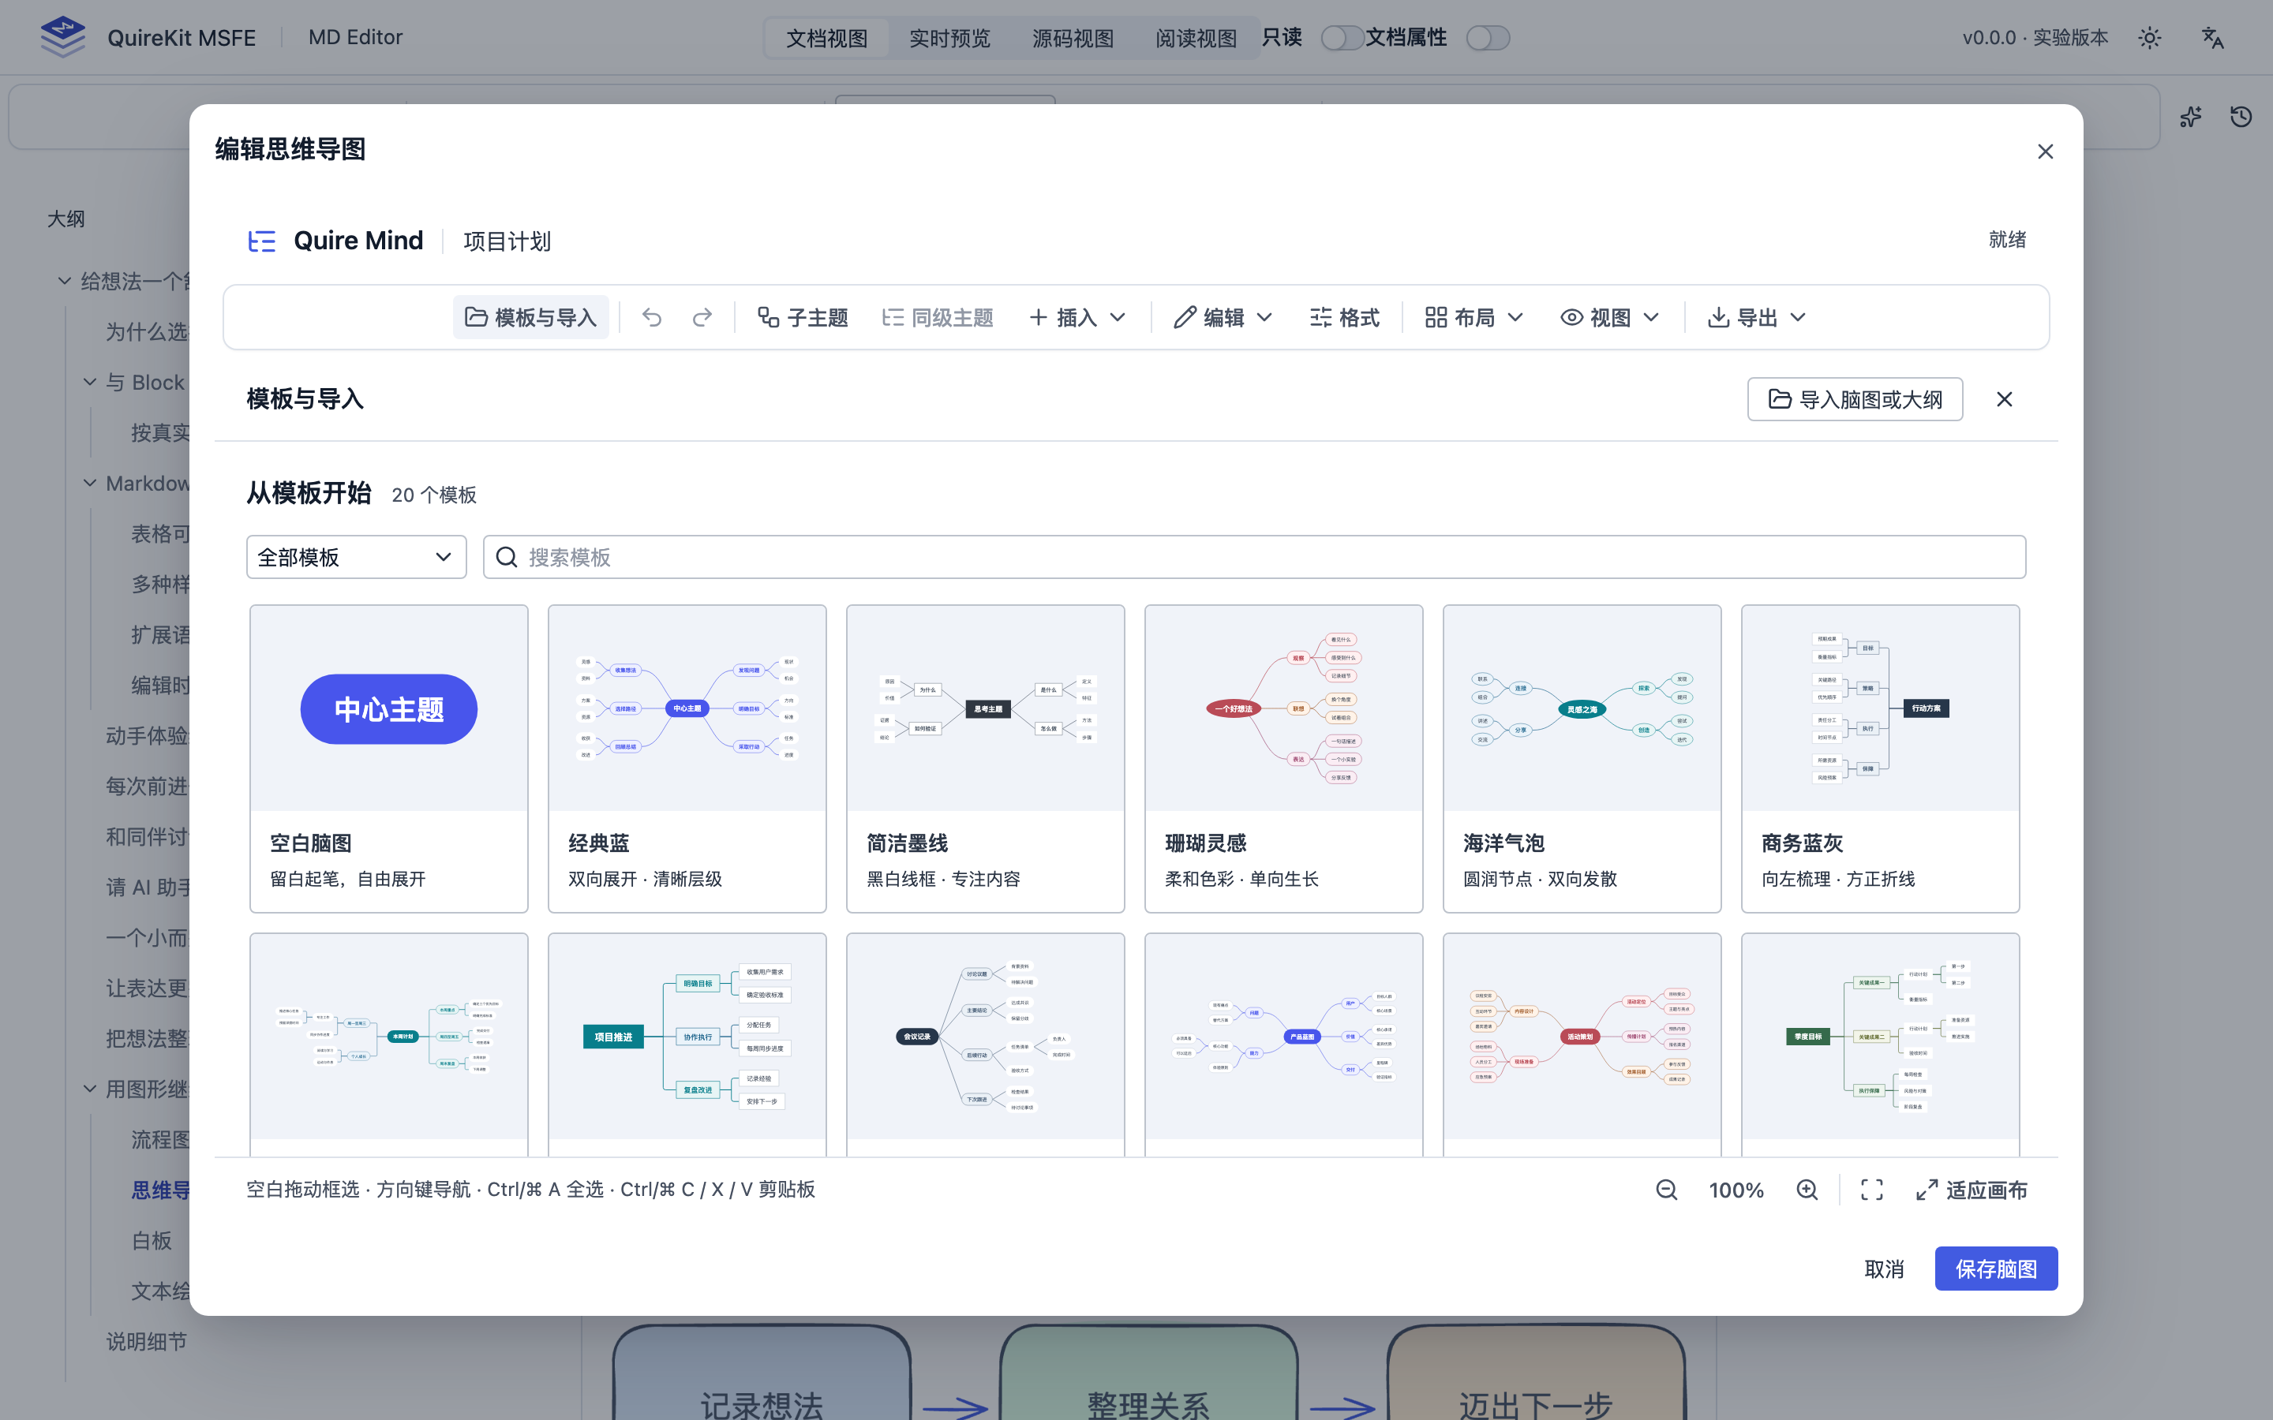Add a 子主题 child topic

pos(803,317)
